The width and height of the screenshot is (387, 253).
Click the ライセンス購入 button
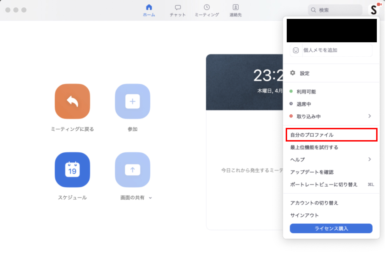[x=331, y=229]
